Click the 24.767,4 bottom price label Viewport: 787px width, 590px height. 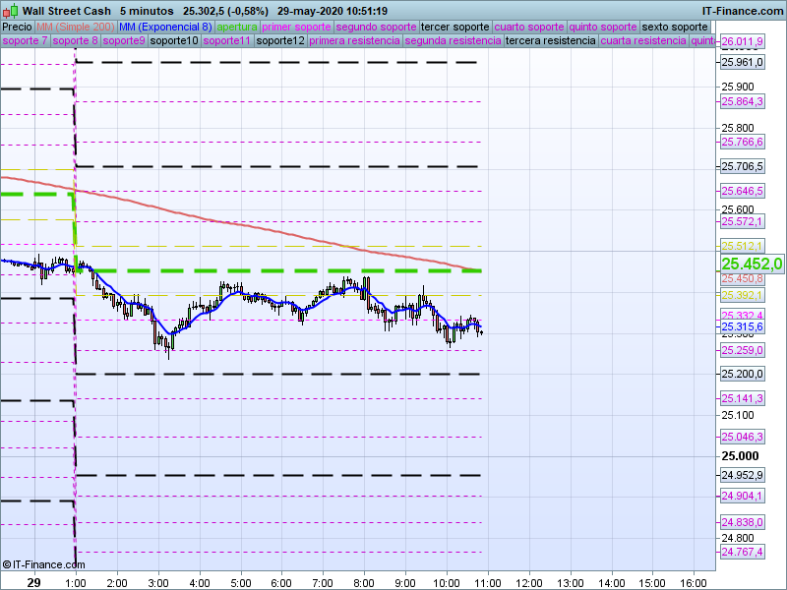point(742,553)
